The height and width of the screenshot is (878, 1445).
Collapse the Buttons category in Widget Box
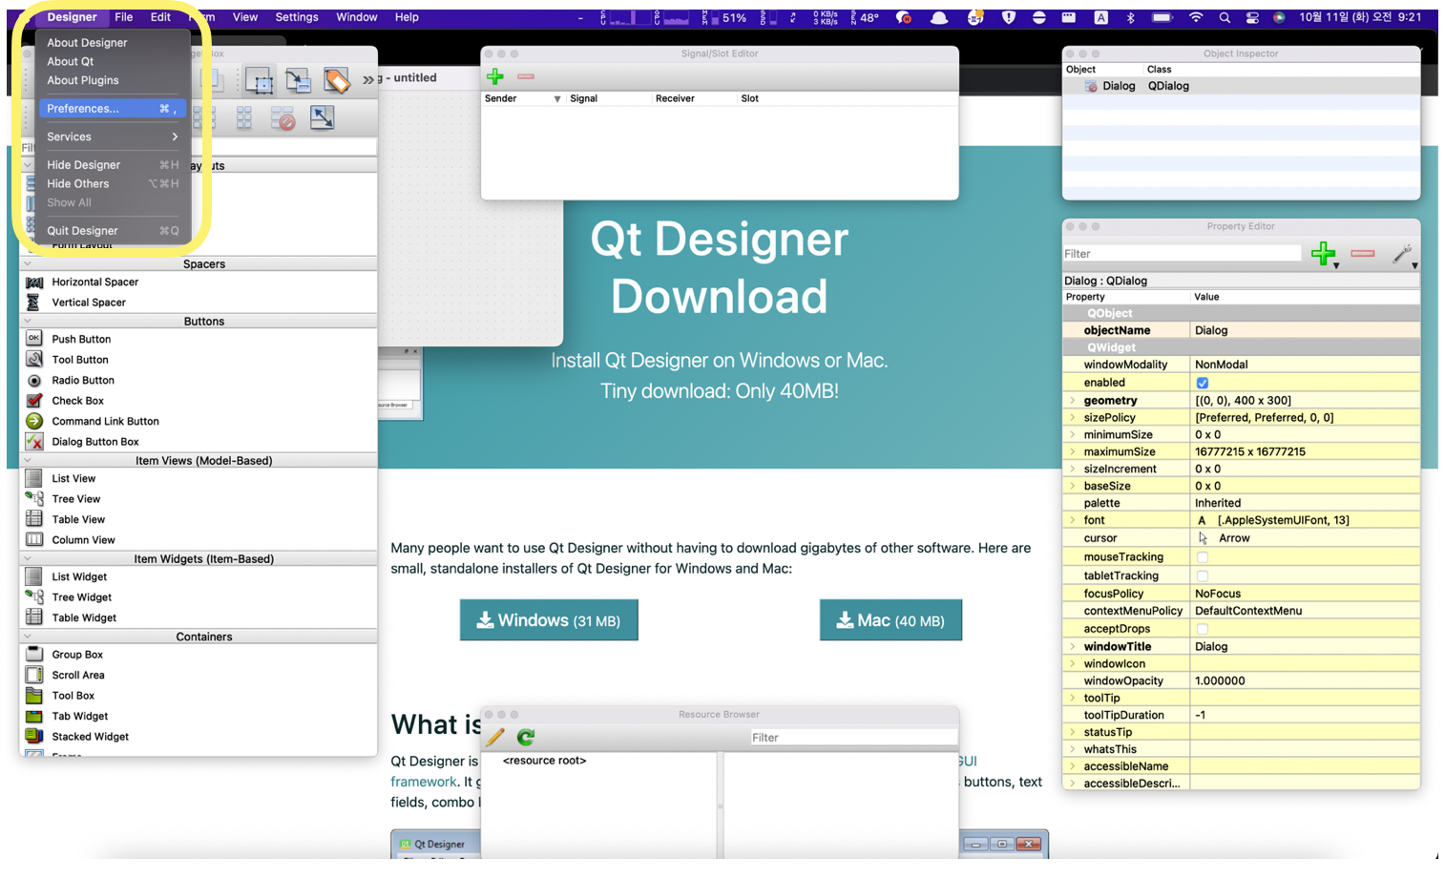pos(28,322)
